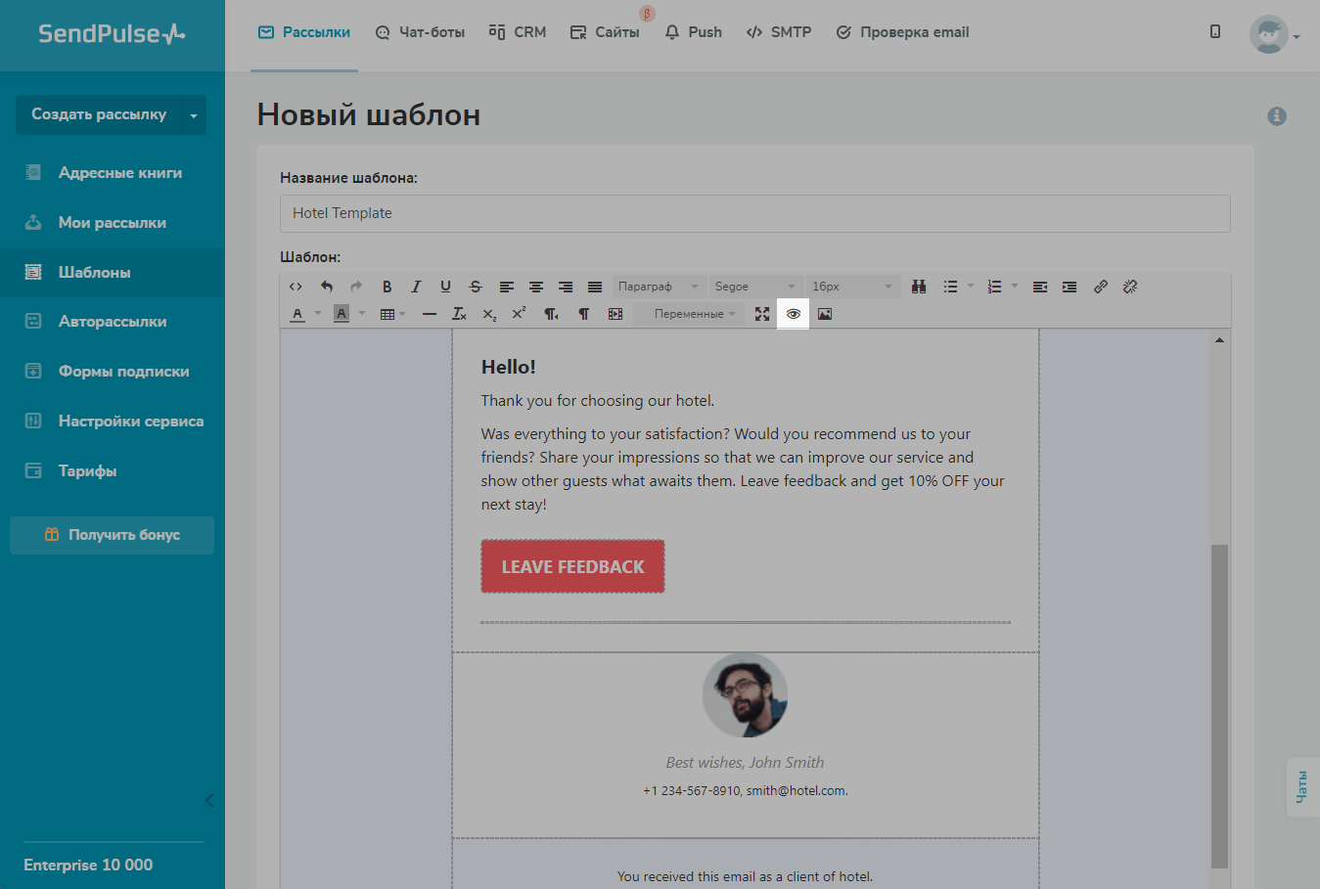This screenshot has width=1320, height=889.
Task: Insert a horizontal line
Action: coord(430,314)
